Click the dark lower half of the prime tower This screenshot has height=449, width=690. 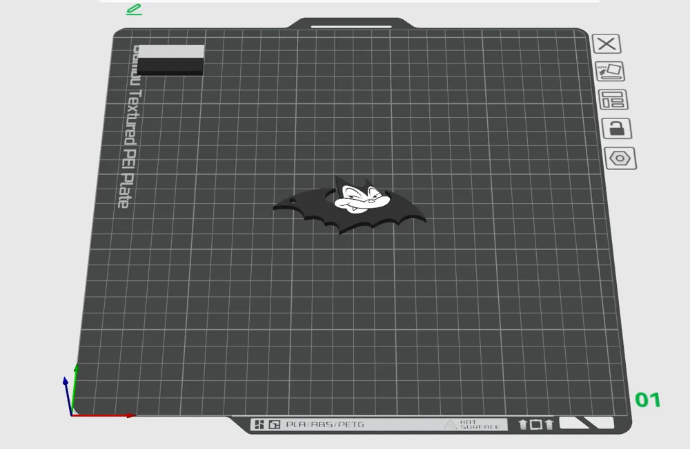(170, 66)
